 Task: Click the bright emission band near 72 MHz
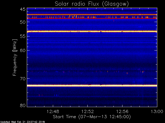[92, 86]
